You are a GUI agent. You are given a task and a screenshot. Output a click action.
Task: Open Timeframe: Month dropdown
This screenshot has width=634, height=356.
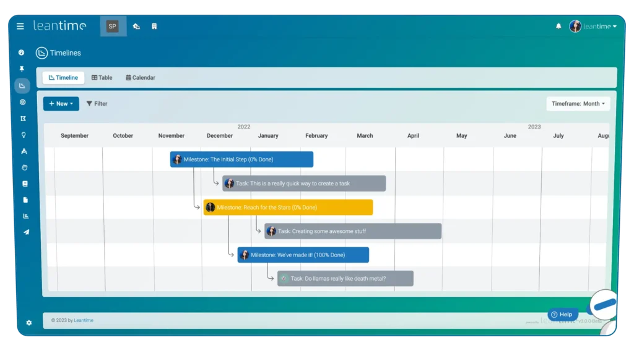[578, 104]
